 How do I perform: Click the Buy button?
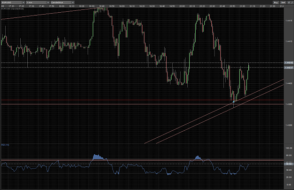(276, 2)
